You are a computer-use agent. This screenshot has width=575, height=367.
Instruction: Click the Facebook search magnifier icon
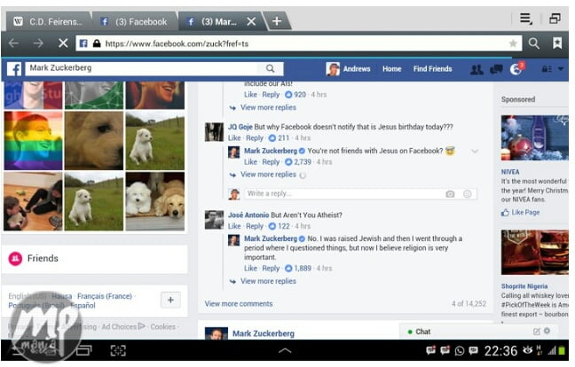tap(270, 68)
